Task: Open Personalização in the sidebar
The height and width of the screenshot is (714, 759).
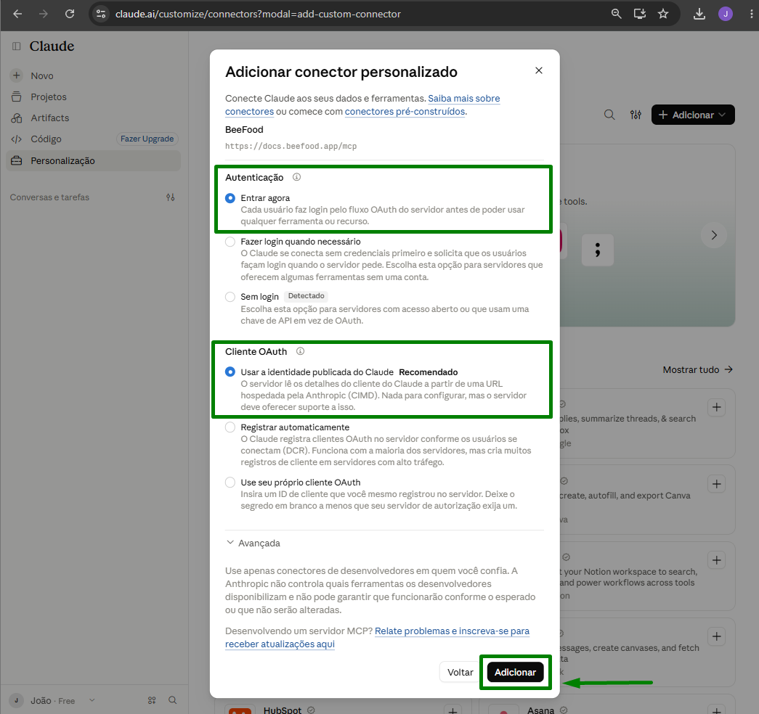Action: (x=94, y=160)
